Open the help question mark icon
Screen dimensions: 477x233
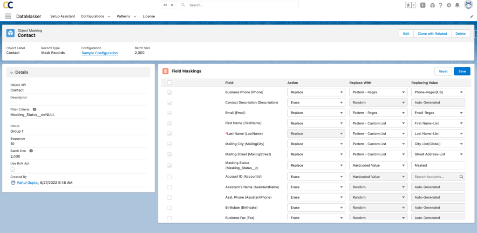(x=440, y=5)
